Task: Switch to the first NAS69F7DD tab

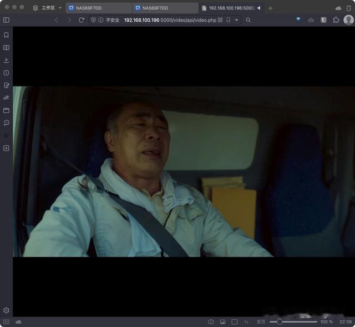Action: click(x=99, y=8)
